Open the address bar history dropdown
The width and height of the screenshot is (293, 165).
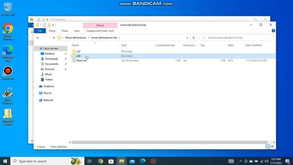click(187, 38)
